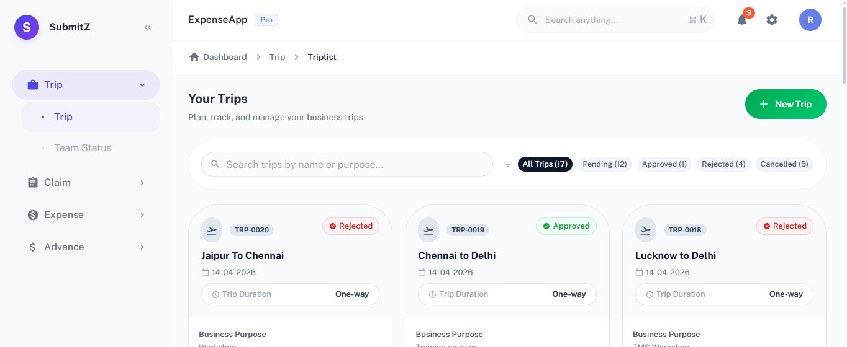Click the Dashboard home icon in breadcrumb
The image size is (847, 347).
coord(194,57)
